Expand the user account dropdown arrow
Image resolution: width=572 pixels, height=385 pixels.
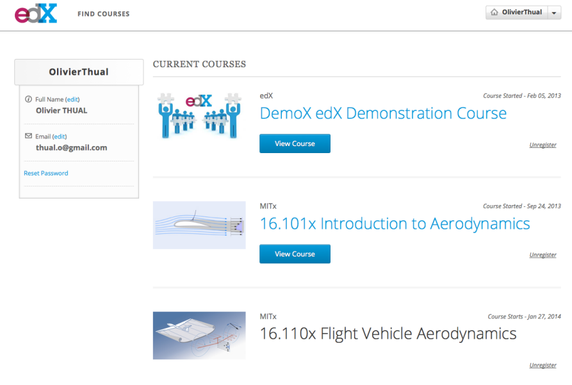tap(554, 13)
